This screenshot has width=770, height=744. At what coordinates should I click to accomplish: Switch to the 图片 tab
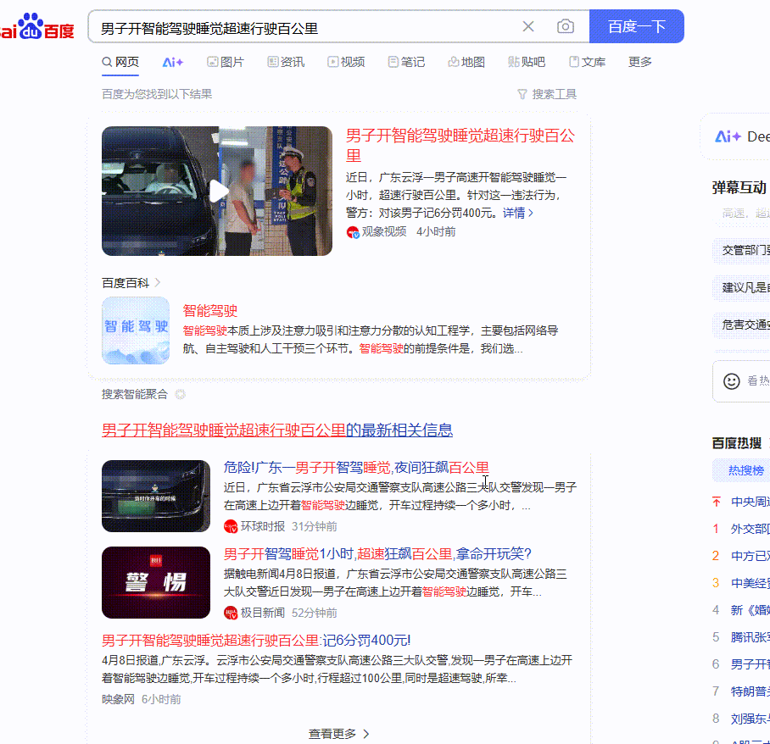tap(225, 62)
